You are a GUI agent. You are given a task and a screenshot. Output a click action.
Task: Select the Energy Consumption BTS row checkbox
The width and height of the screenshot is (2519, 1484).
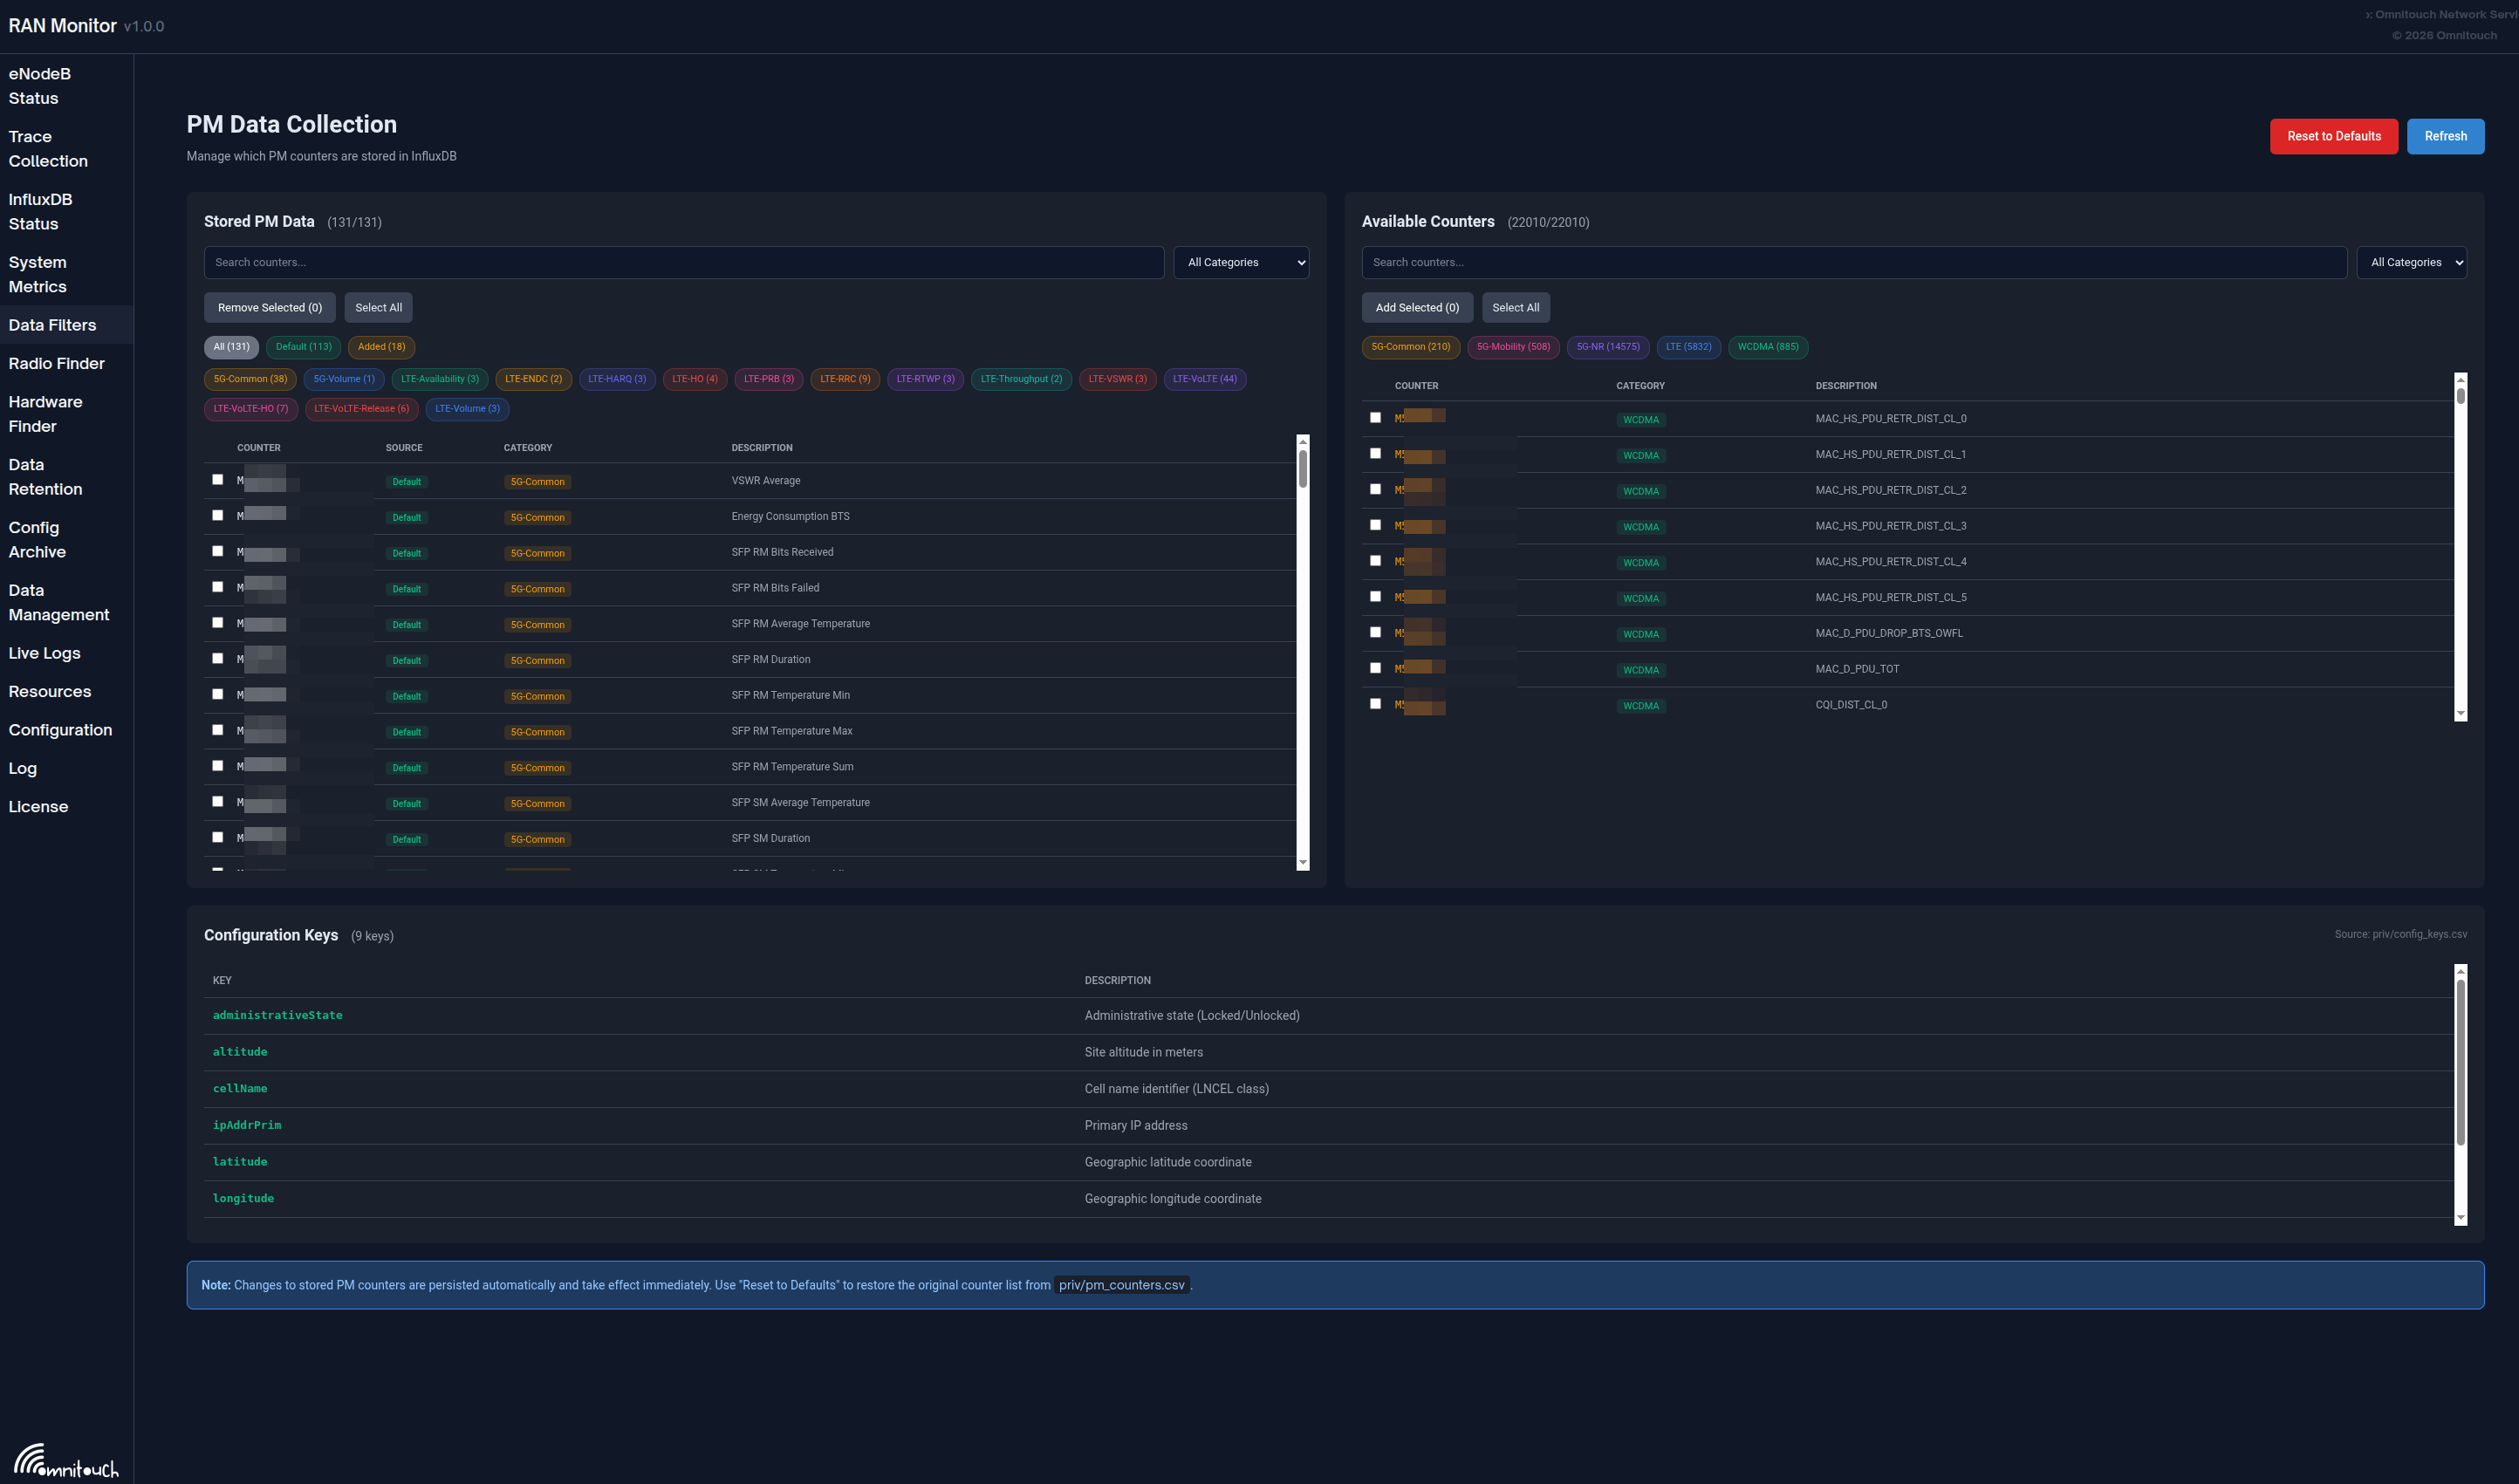click(x=218, y=516)
